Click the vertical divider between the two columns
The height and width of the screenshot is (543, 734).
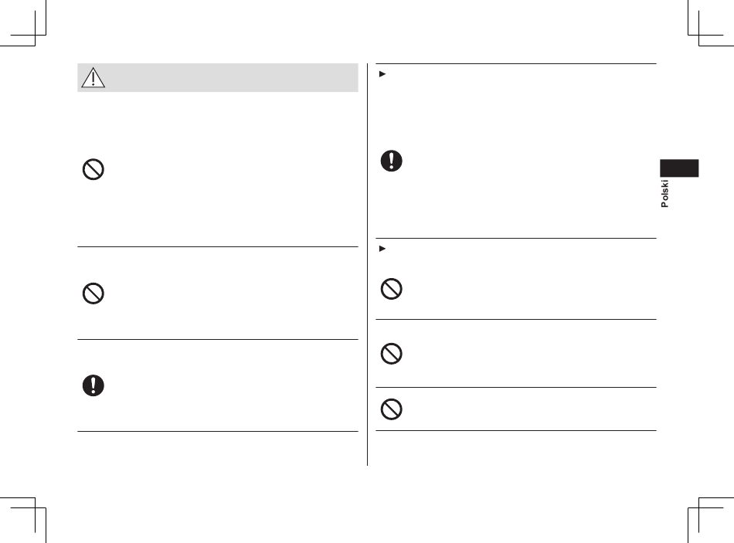coord(368,264)
